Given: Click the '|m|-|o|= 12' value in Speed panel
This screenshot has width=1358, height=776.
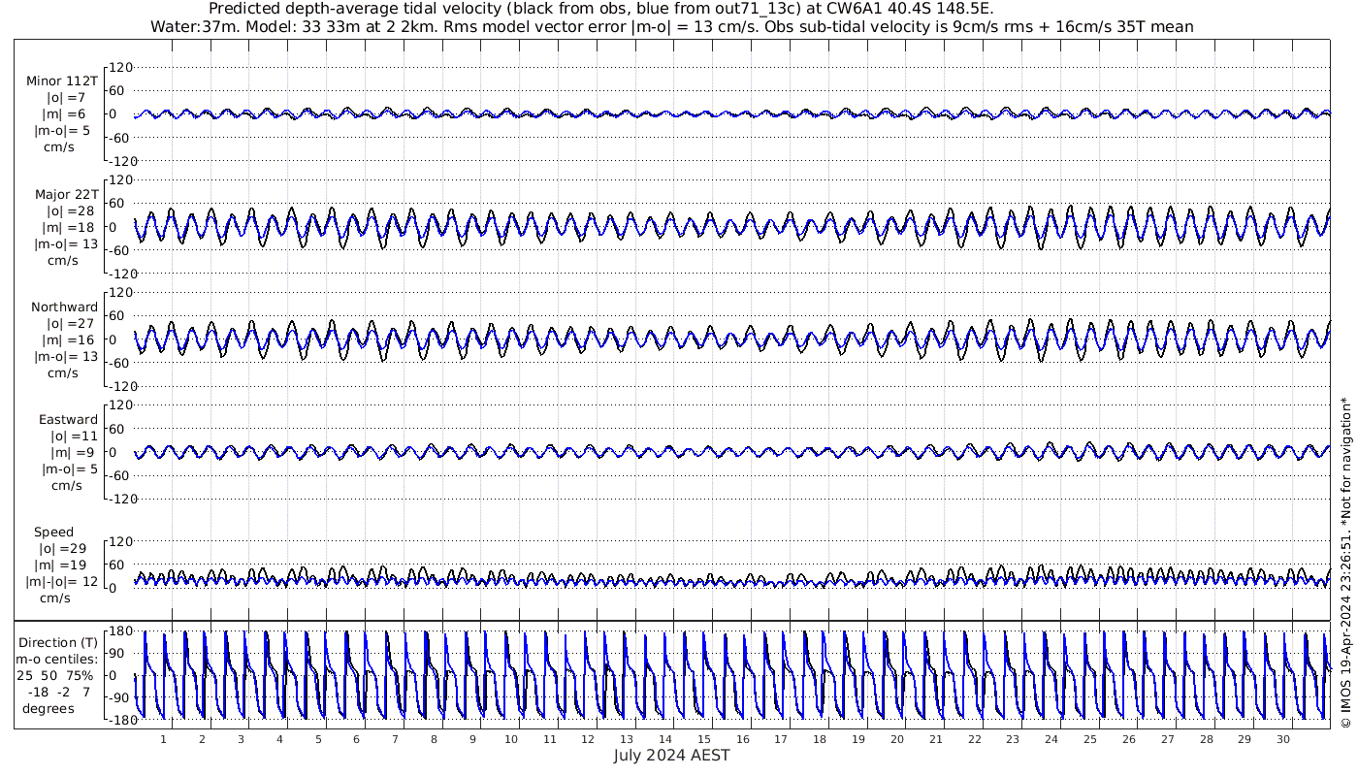Looking at the screenshot, I should click(x=63, y=581).
